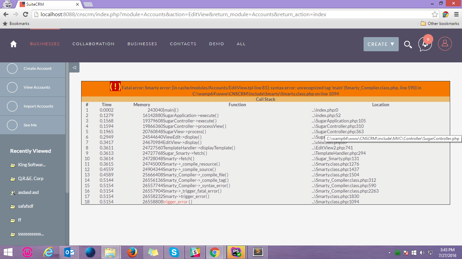The height and width of the screenshot is (259, 462).
Task: Open File Explorer from the taskbar
Action: coord(110,252)
